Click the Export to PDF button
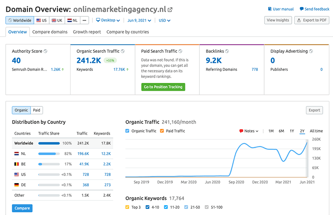 [312, 20]
